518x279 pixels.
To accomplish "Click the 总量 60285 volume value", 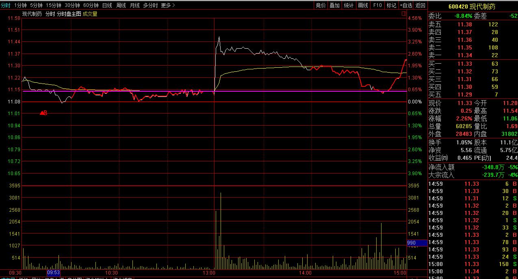I will point(464,126).
